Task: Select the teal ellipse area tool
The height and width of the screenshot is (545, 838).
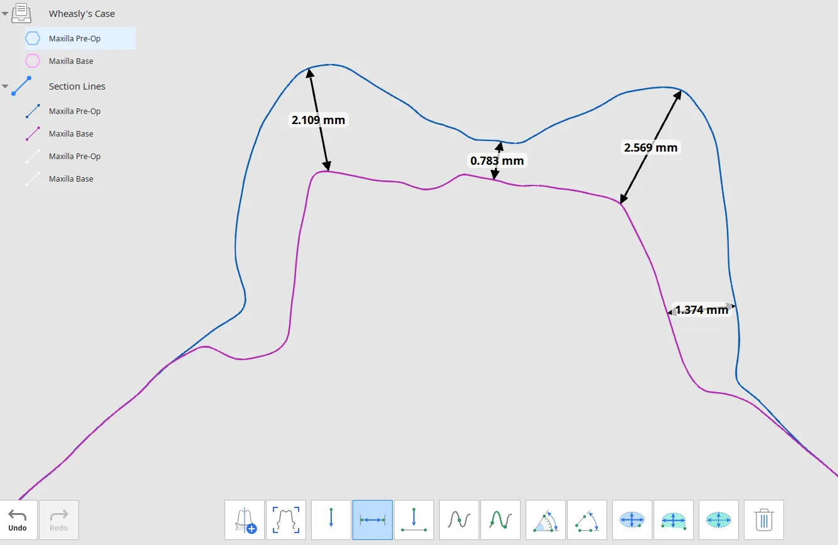Action: click(719, 520)
